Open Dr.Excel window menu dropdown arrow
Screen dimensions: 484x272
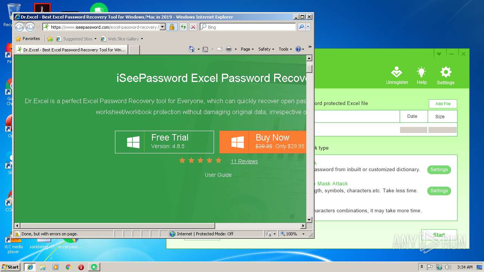click(439, 54)
